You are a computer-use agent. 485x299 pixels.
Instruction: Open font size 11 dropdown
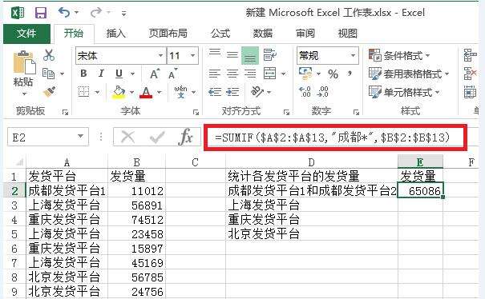pos(193,55)
